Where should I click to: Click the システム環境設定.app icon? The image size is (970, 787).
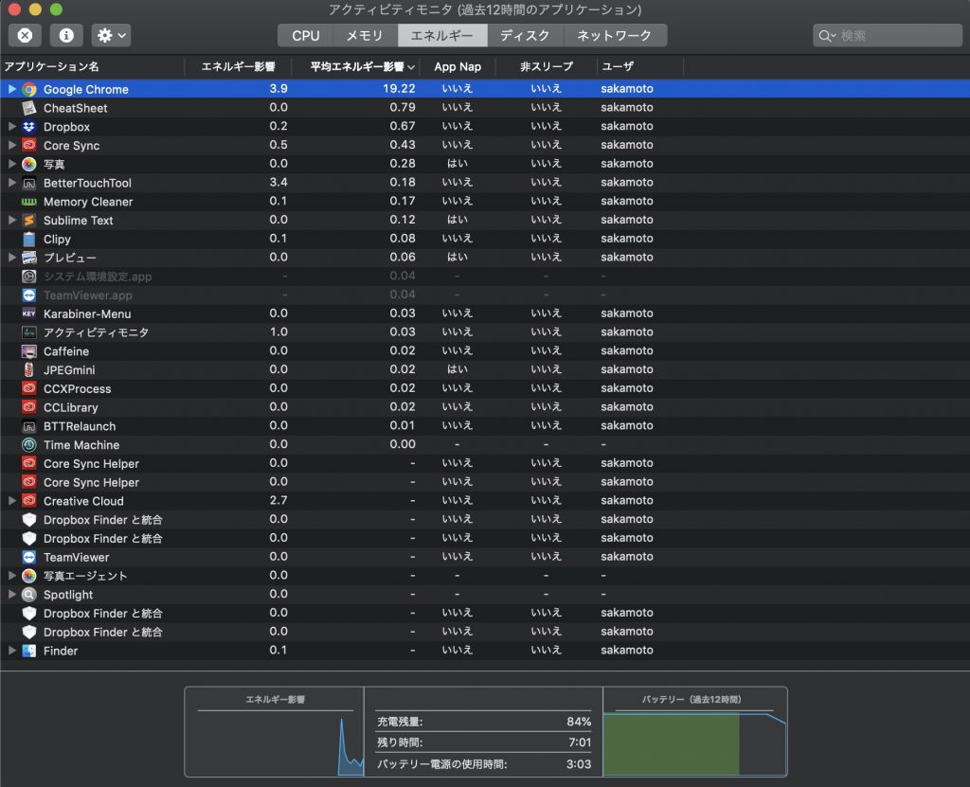click(x=29, y=276)
